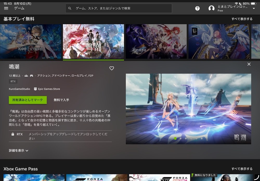Select the Honkai Star Rail thumbnail
This screenshot has height=181, width=260.
click(156, 41)
